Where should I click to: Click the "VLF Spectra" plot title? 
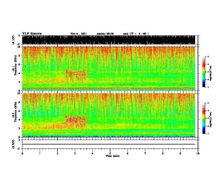point(32,34)
